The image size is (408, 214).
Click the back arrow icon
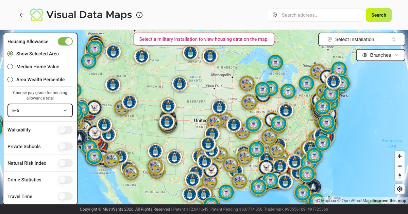22,15
